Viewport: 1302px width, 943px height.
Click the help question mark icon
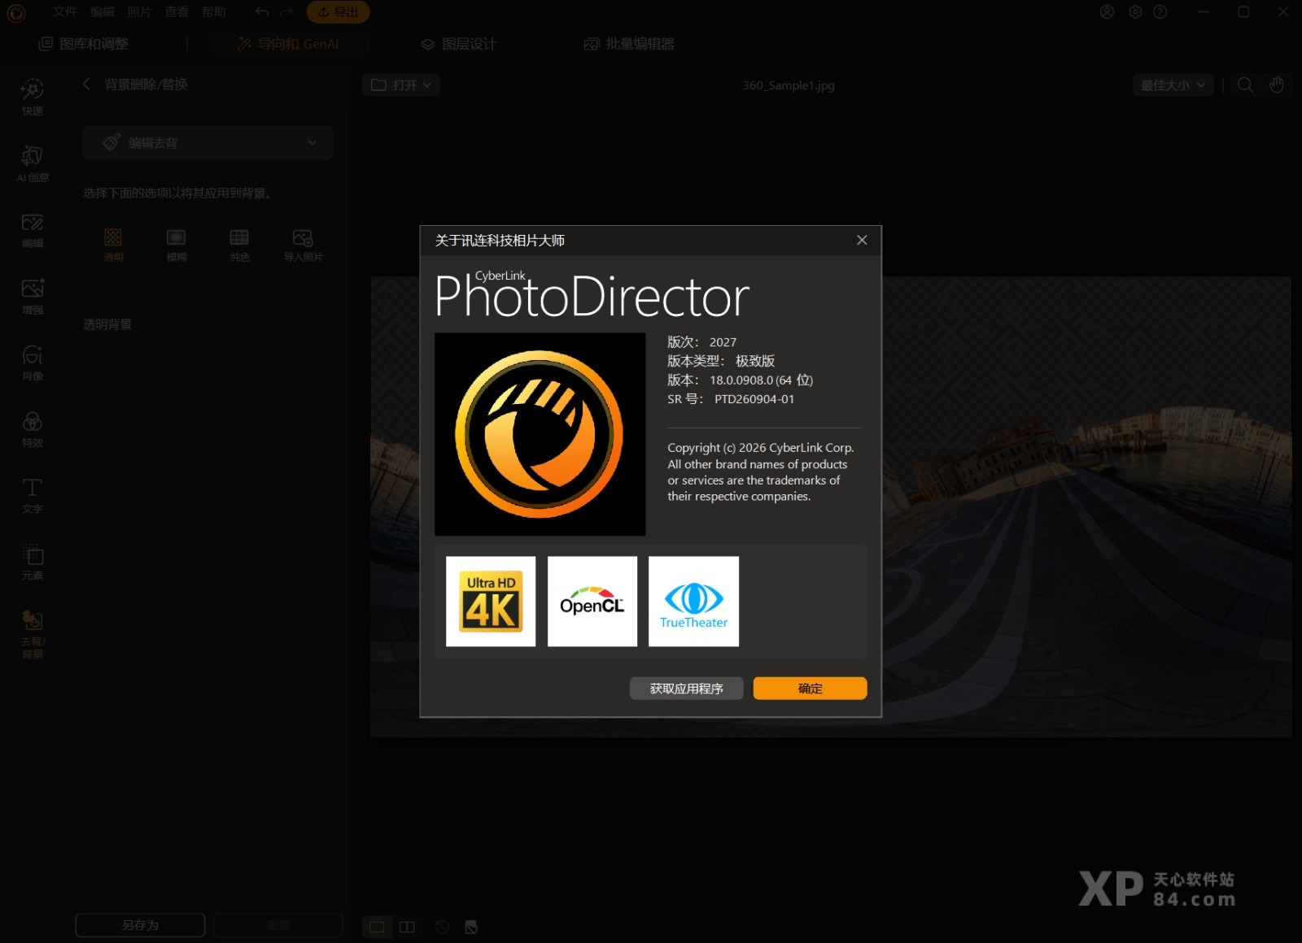(x=1160, y=11)
